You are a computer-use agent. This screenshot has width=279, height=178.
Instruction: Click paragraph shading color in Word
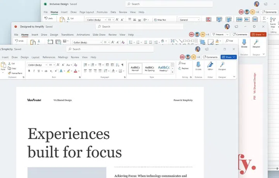(113, 71)
